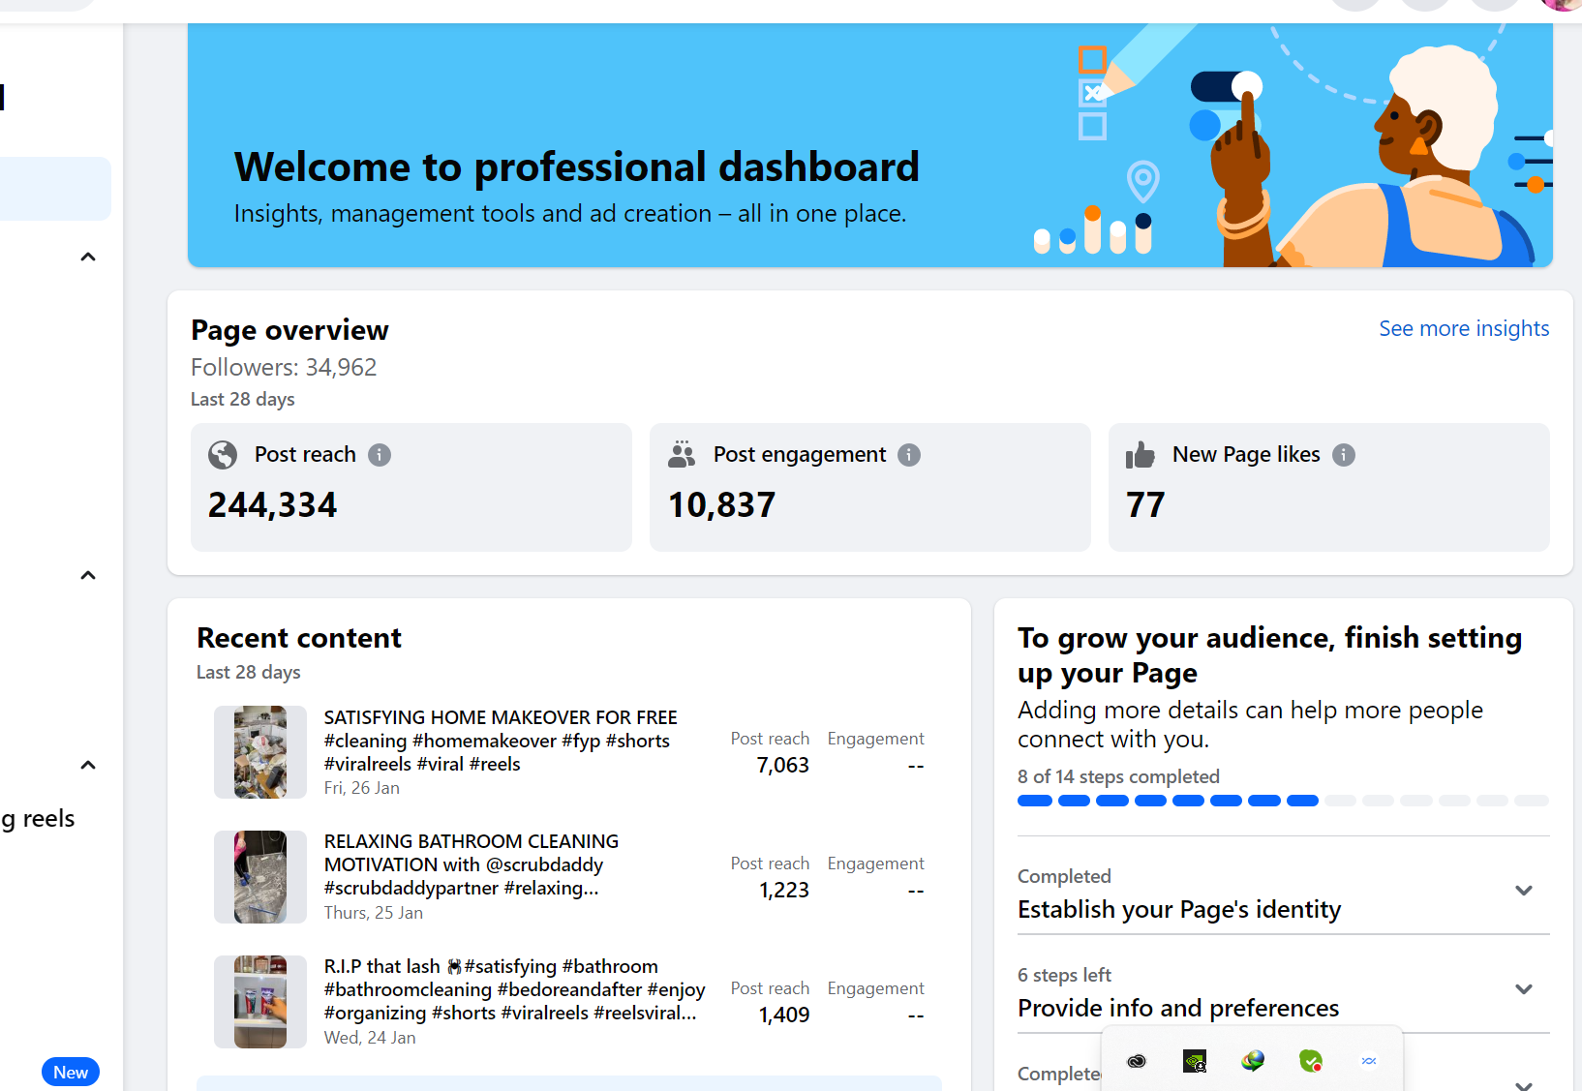The width and height of the screenshot is (1582, 1091).
Task: Click the Recent content heading
Action: (299, 638)
